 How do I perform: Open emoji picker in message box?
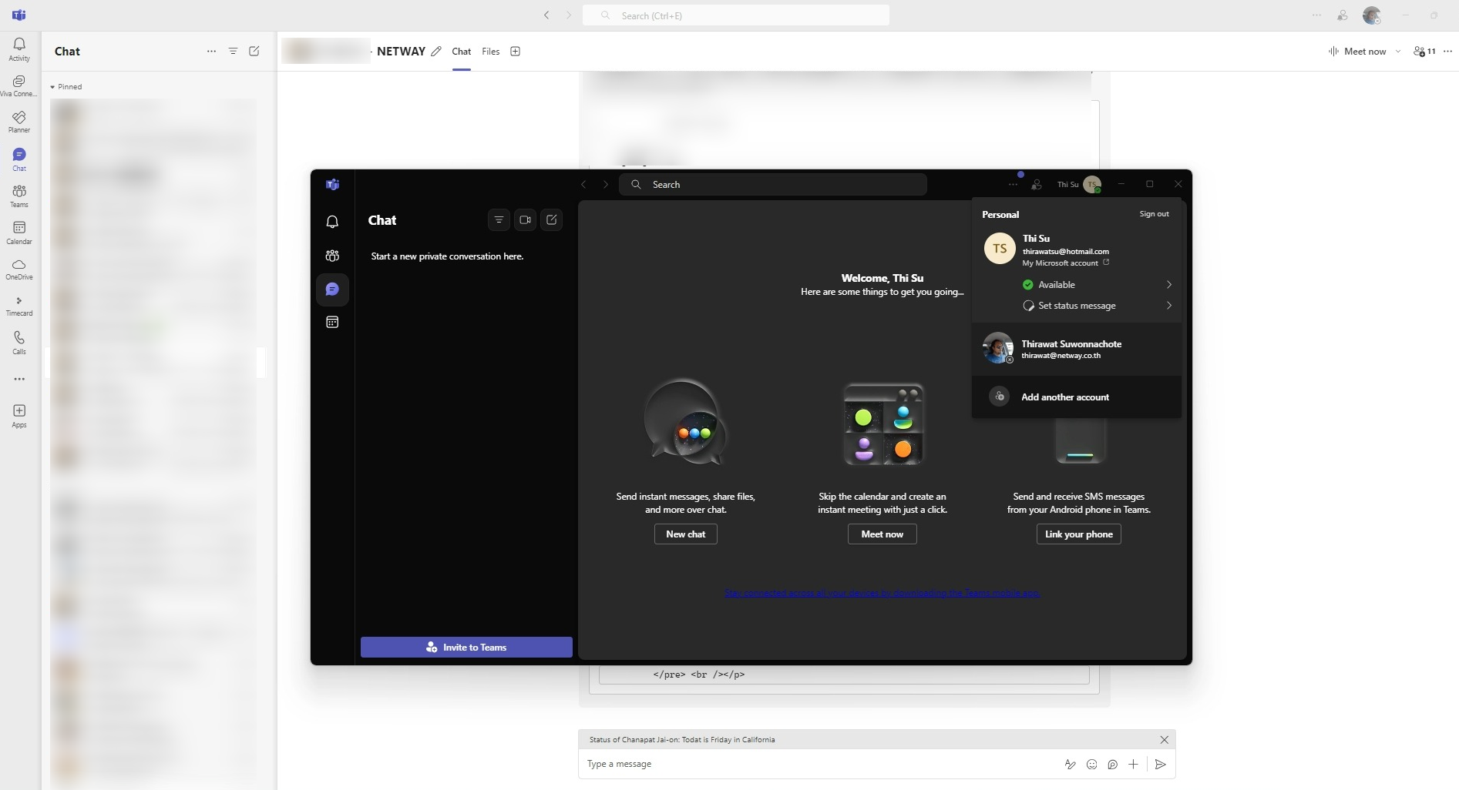1091,764
